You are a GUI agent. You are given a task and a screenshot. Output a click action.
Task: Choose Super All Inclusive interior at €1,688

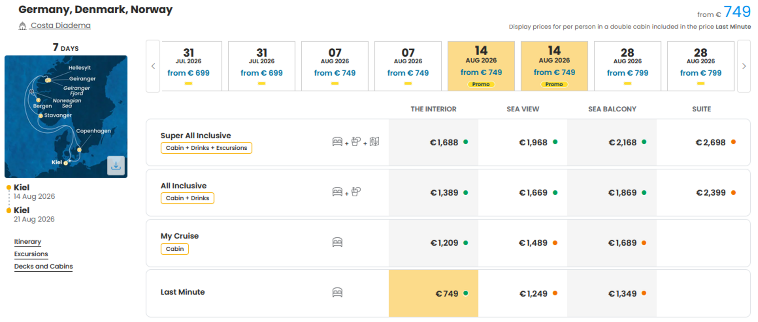coord(434,142)
